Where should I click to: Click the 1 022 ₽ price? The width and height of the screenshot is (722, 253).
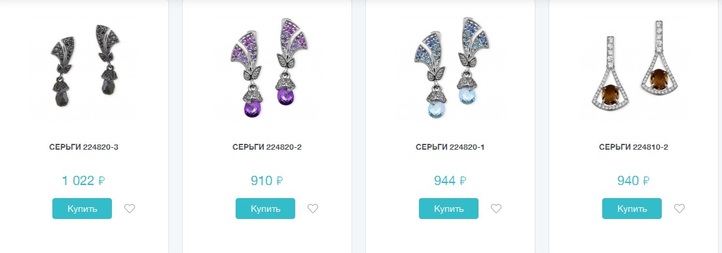click(x=83, y=181)
